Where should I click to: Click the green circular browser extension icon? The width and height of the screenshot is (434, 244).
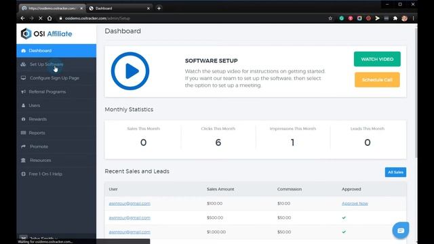point(342,18)
